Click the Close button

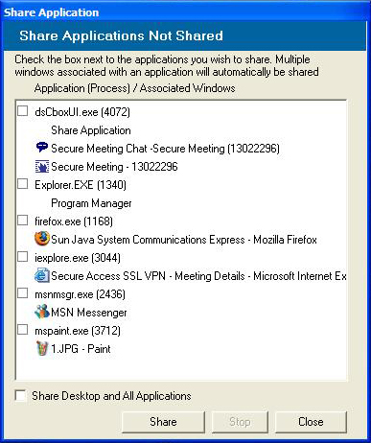tap(311, 422)
